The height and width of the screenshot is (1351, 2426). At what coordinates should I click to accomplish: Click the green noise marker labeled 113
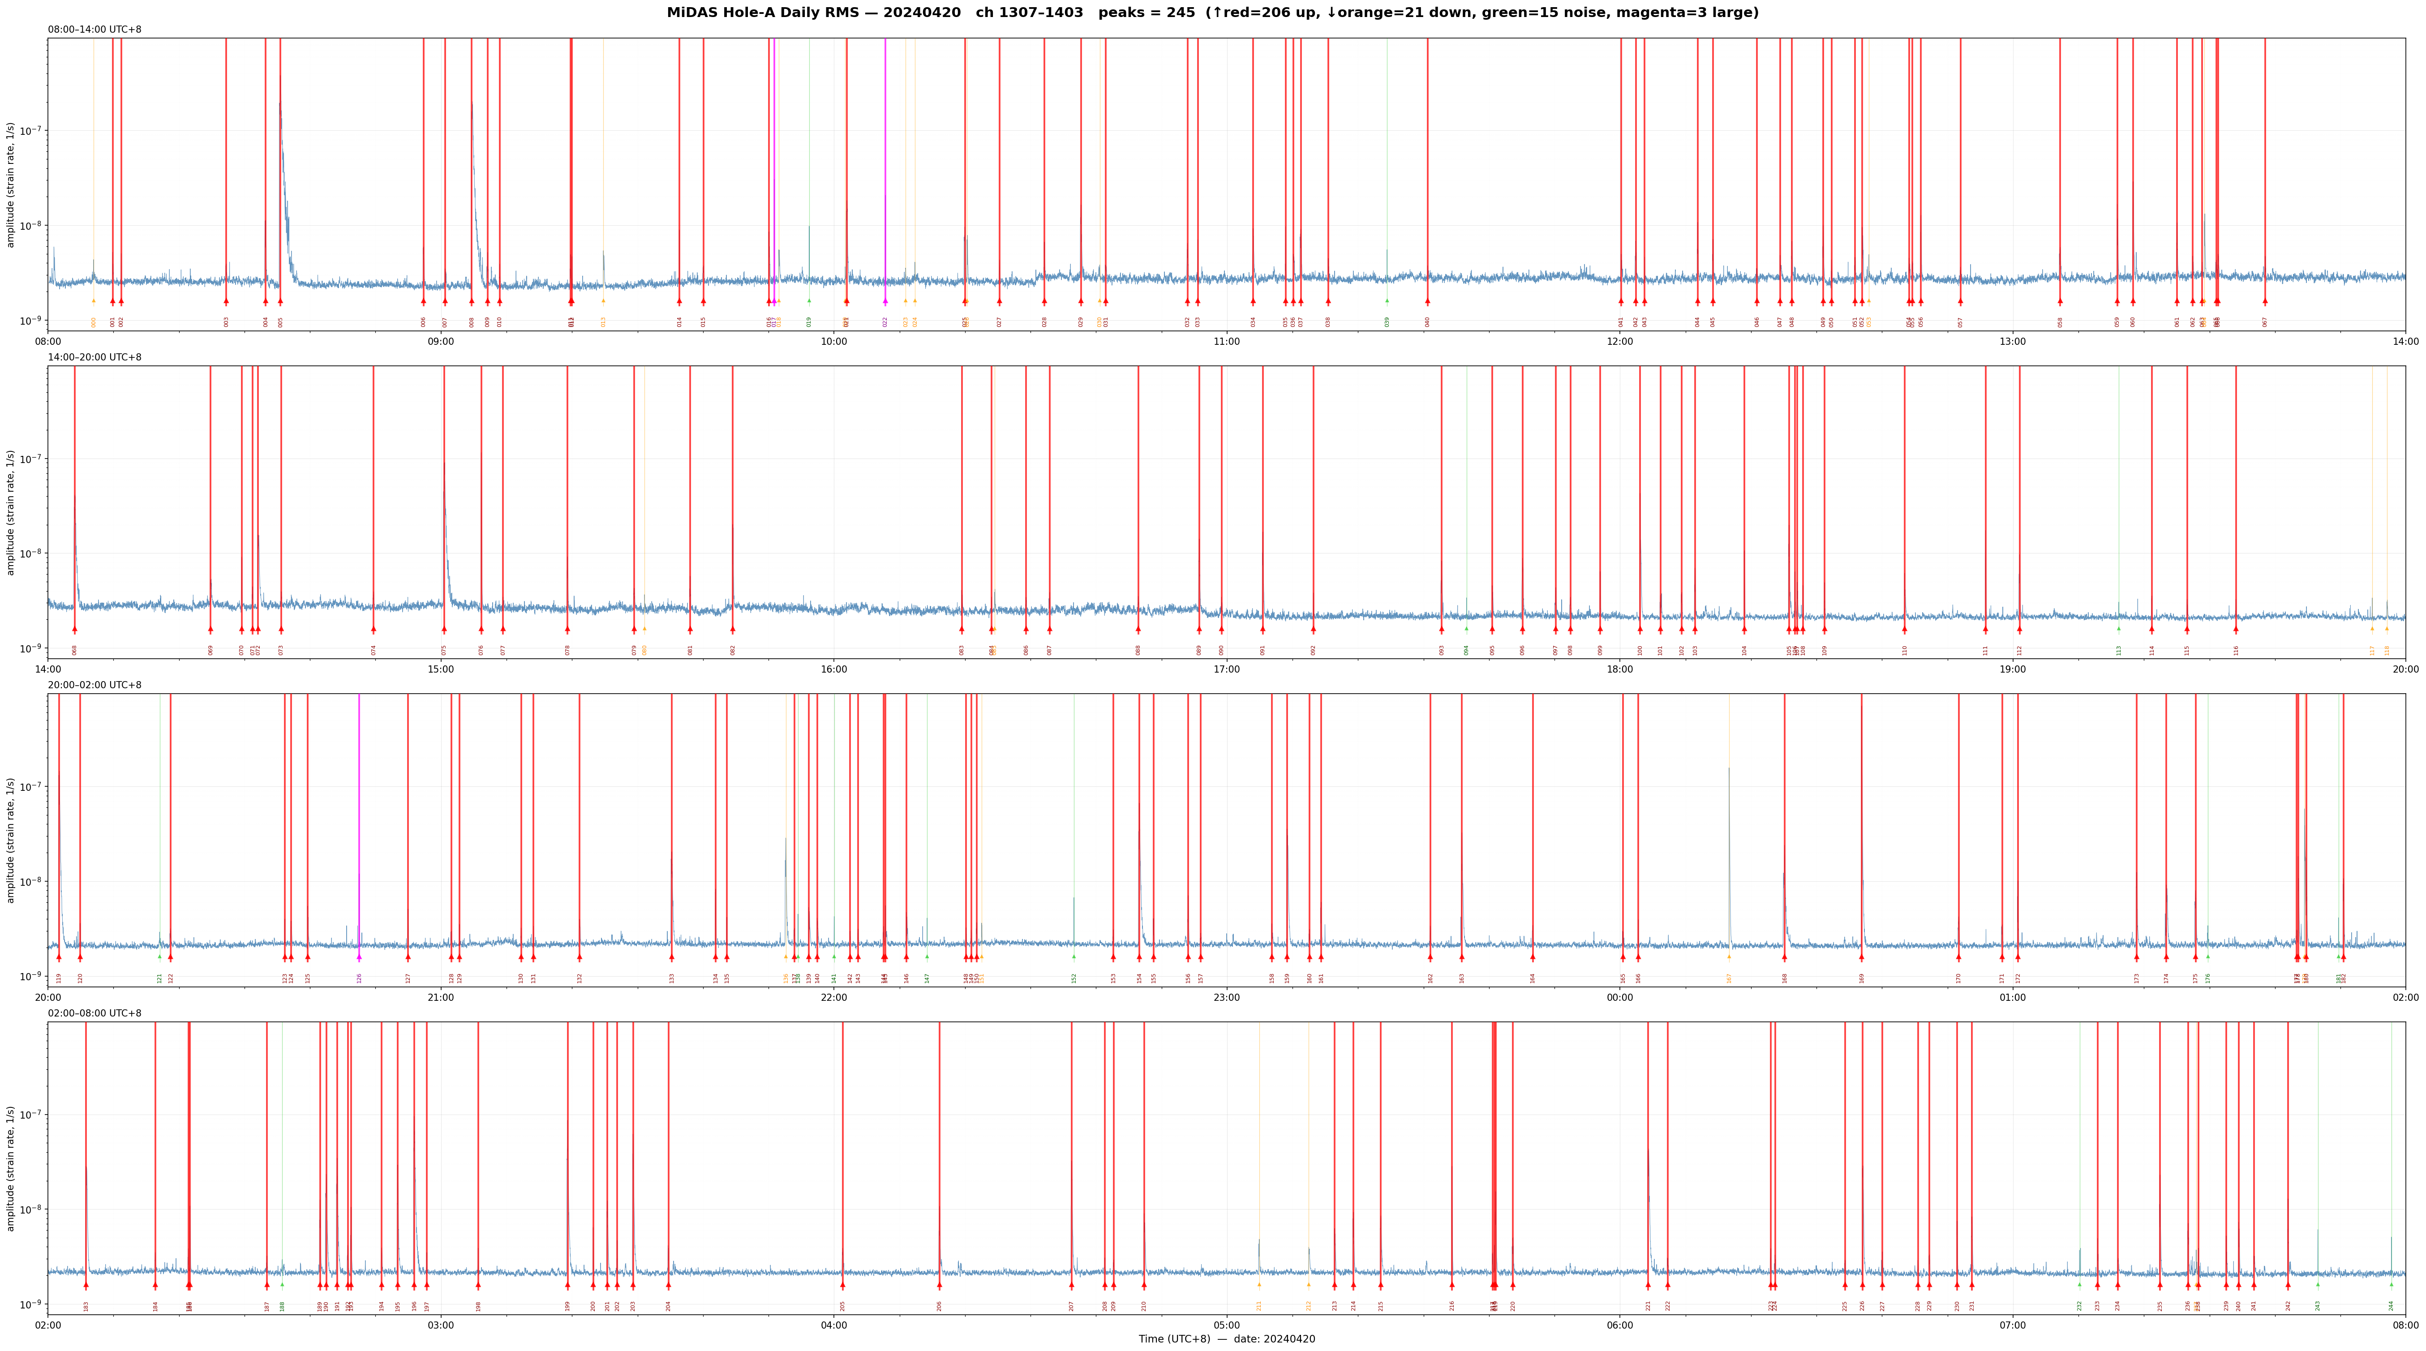[x=2119, y=629]
